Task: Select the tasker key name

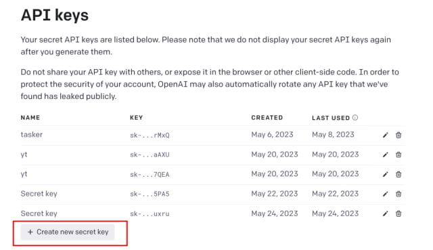Action: tap(32, 135)
